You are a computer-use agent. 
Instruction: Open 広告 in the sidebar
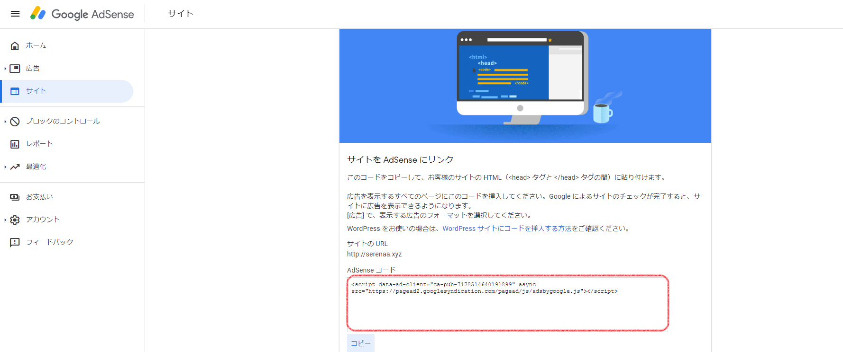tap(67, 69)
